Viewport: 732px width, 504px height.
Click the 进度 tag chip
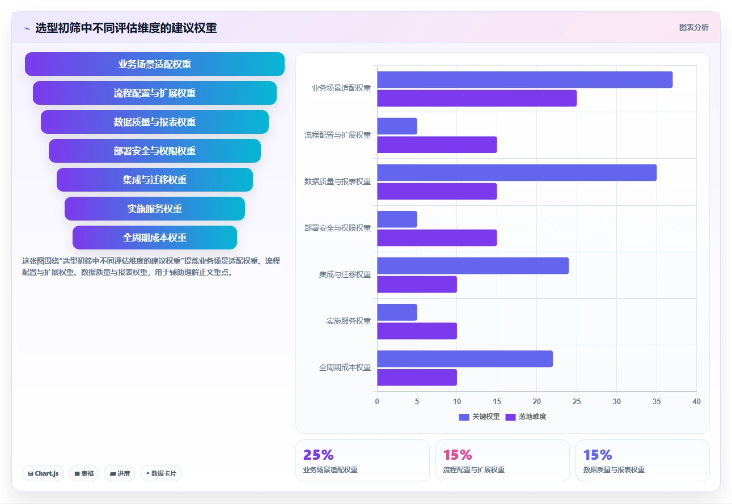120,473
